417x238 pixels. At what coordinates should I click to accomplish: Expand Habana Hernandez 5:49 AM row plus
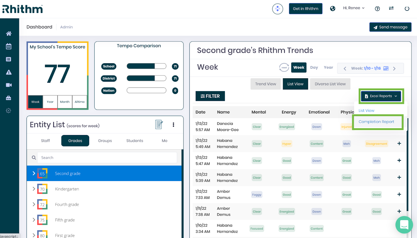(x=399, y=144)
